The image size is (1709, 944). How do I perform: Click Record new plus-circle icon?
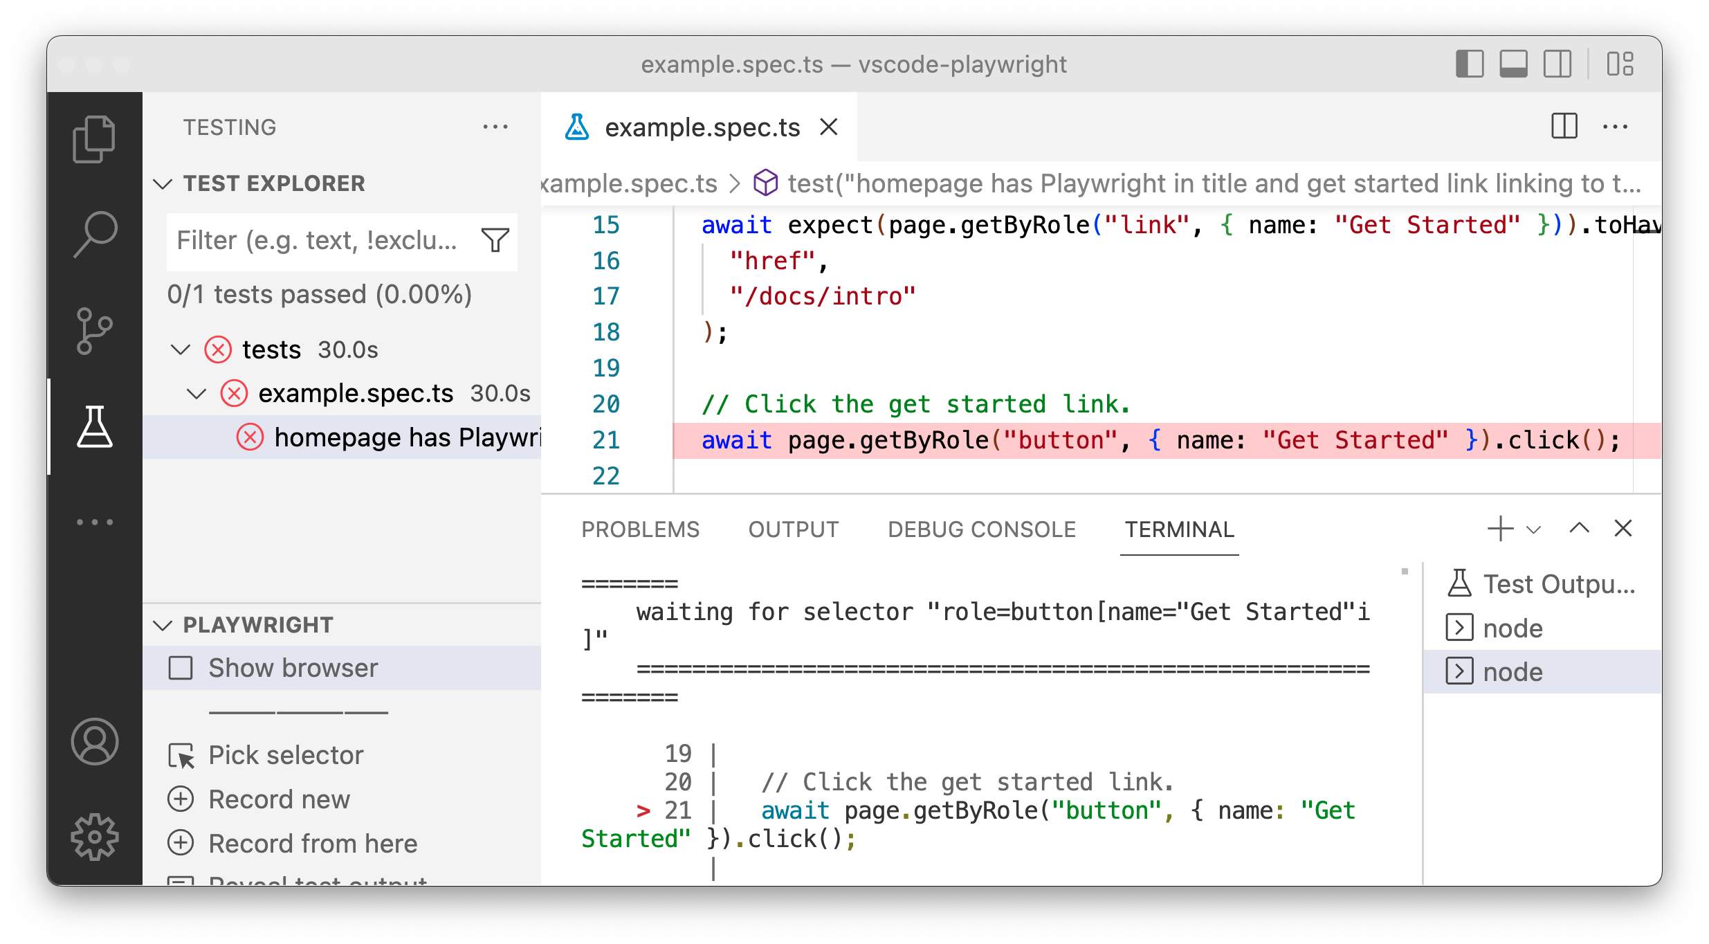pyautogui.click(x=181, y=799)
